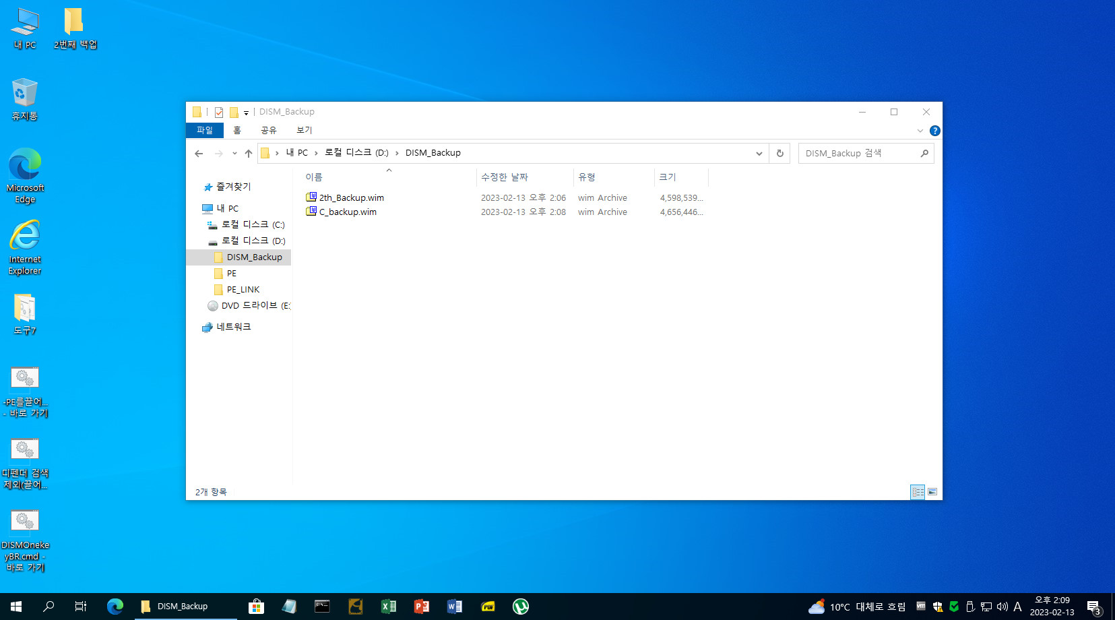Click the New folder quick access icon

pos(234,113)
